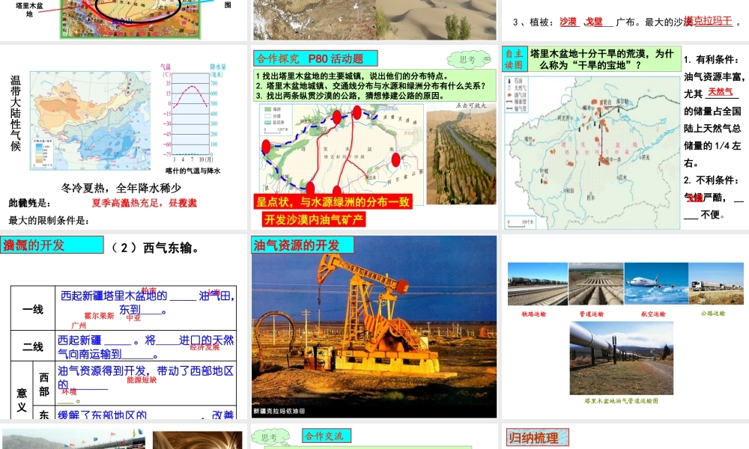Open the Tarim oil and gas distribution map
Viewport: 749px width, 449px height.
[592, 152]
